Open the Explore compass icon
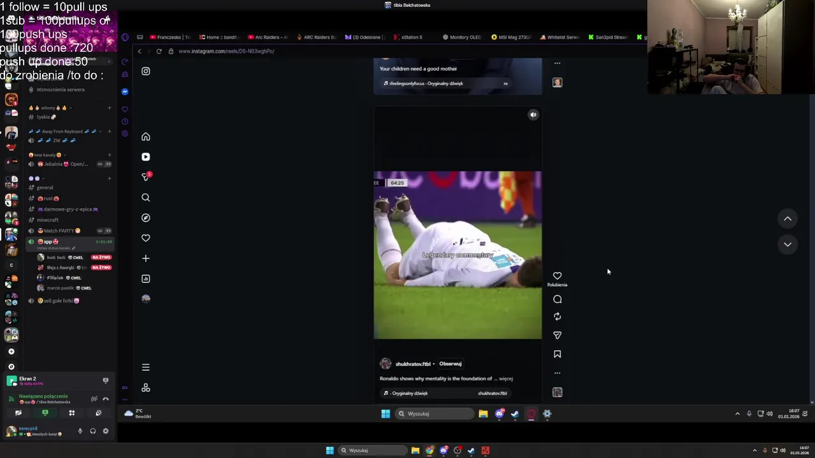 pyautogui.click(x=146, y=218)
